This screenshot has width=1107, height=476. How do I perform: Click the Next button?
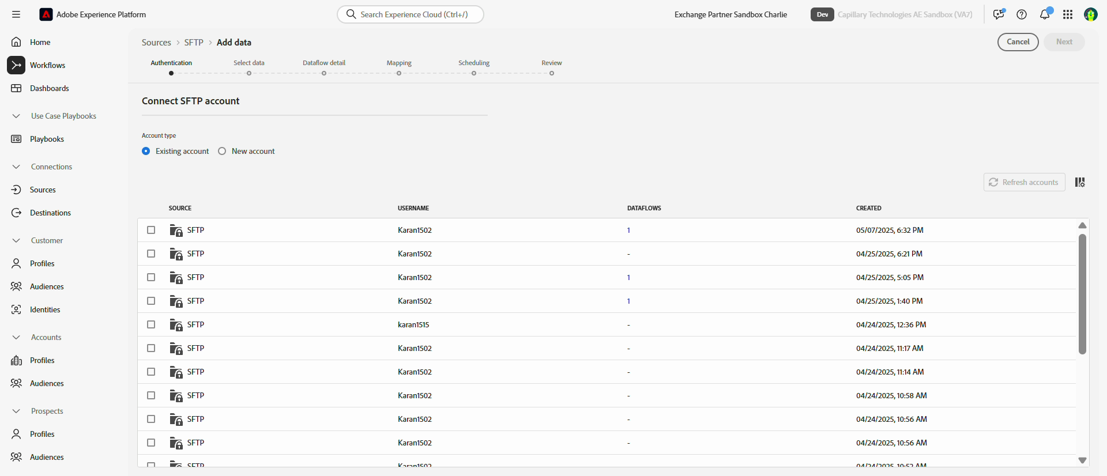(x=1064, y=41)
